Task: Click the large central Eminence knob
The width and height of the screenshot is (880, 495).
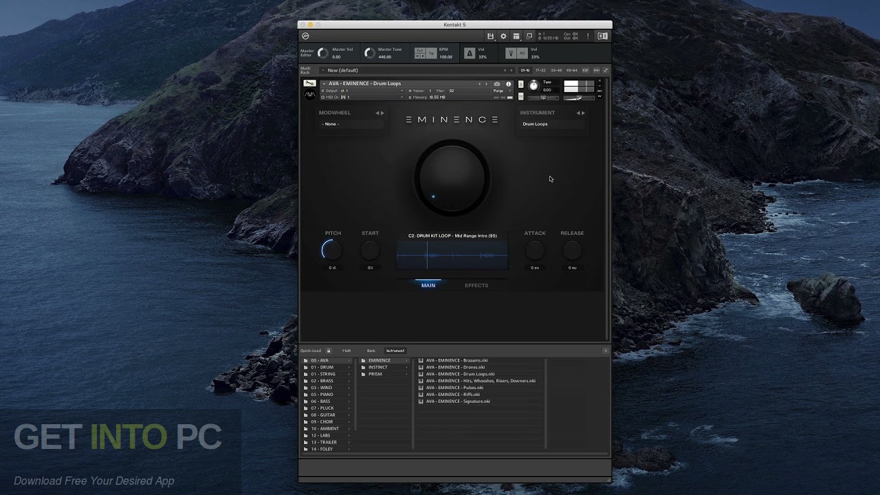Action: [452, 178]
